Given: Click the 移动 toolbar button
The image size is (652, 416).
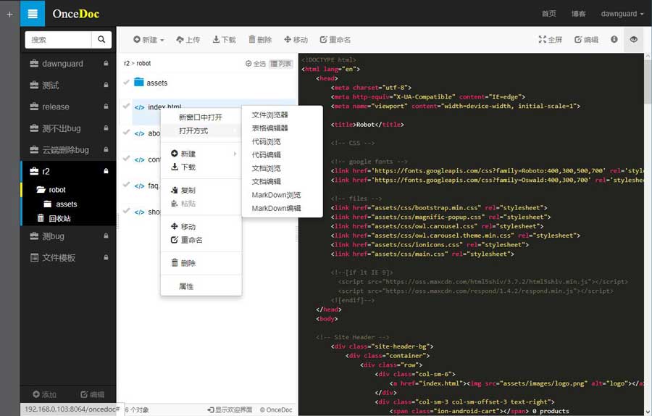Looking at the screenshot, I should pos(296,40).
